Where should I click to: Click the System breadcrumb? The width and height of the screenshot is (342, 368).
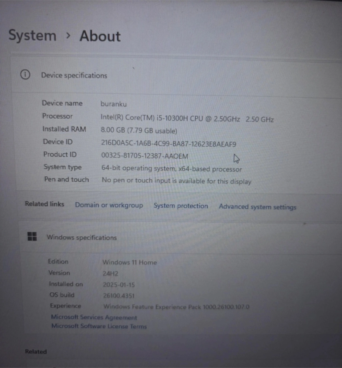coord(32,35)
